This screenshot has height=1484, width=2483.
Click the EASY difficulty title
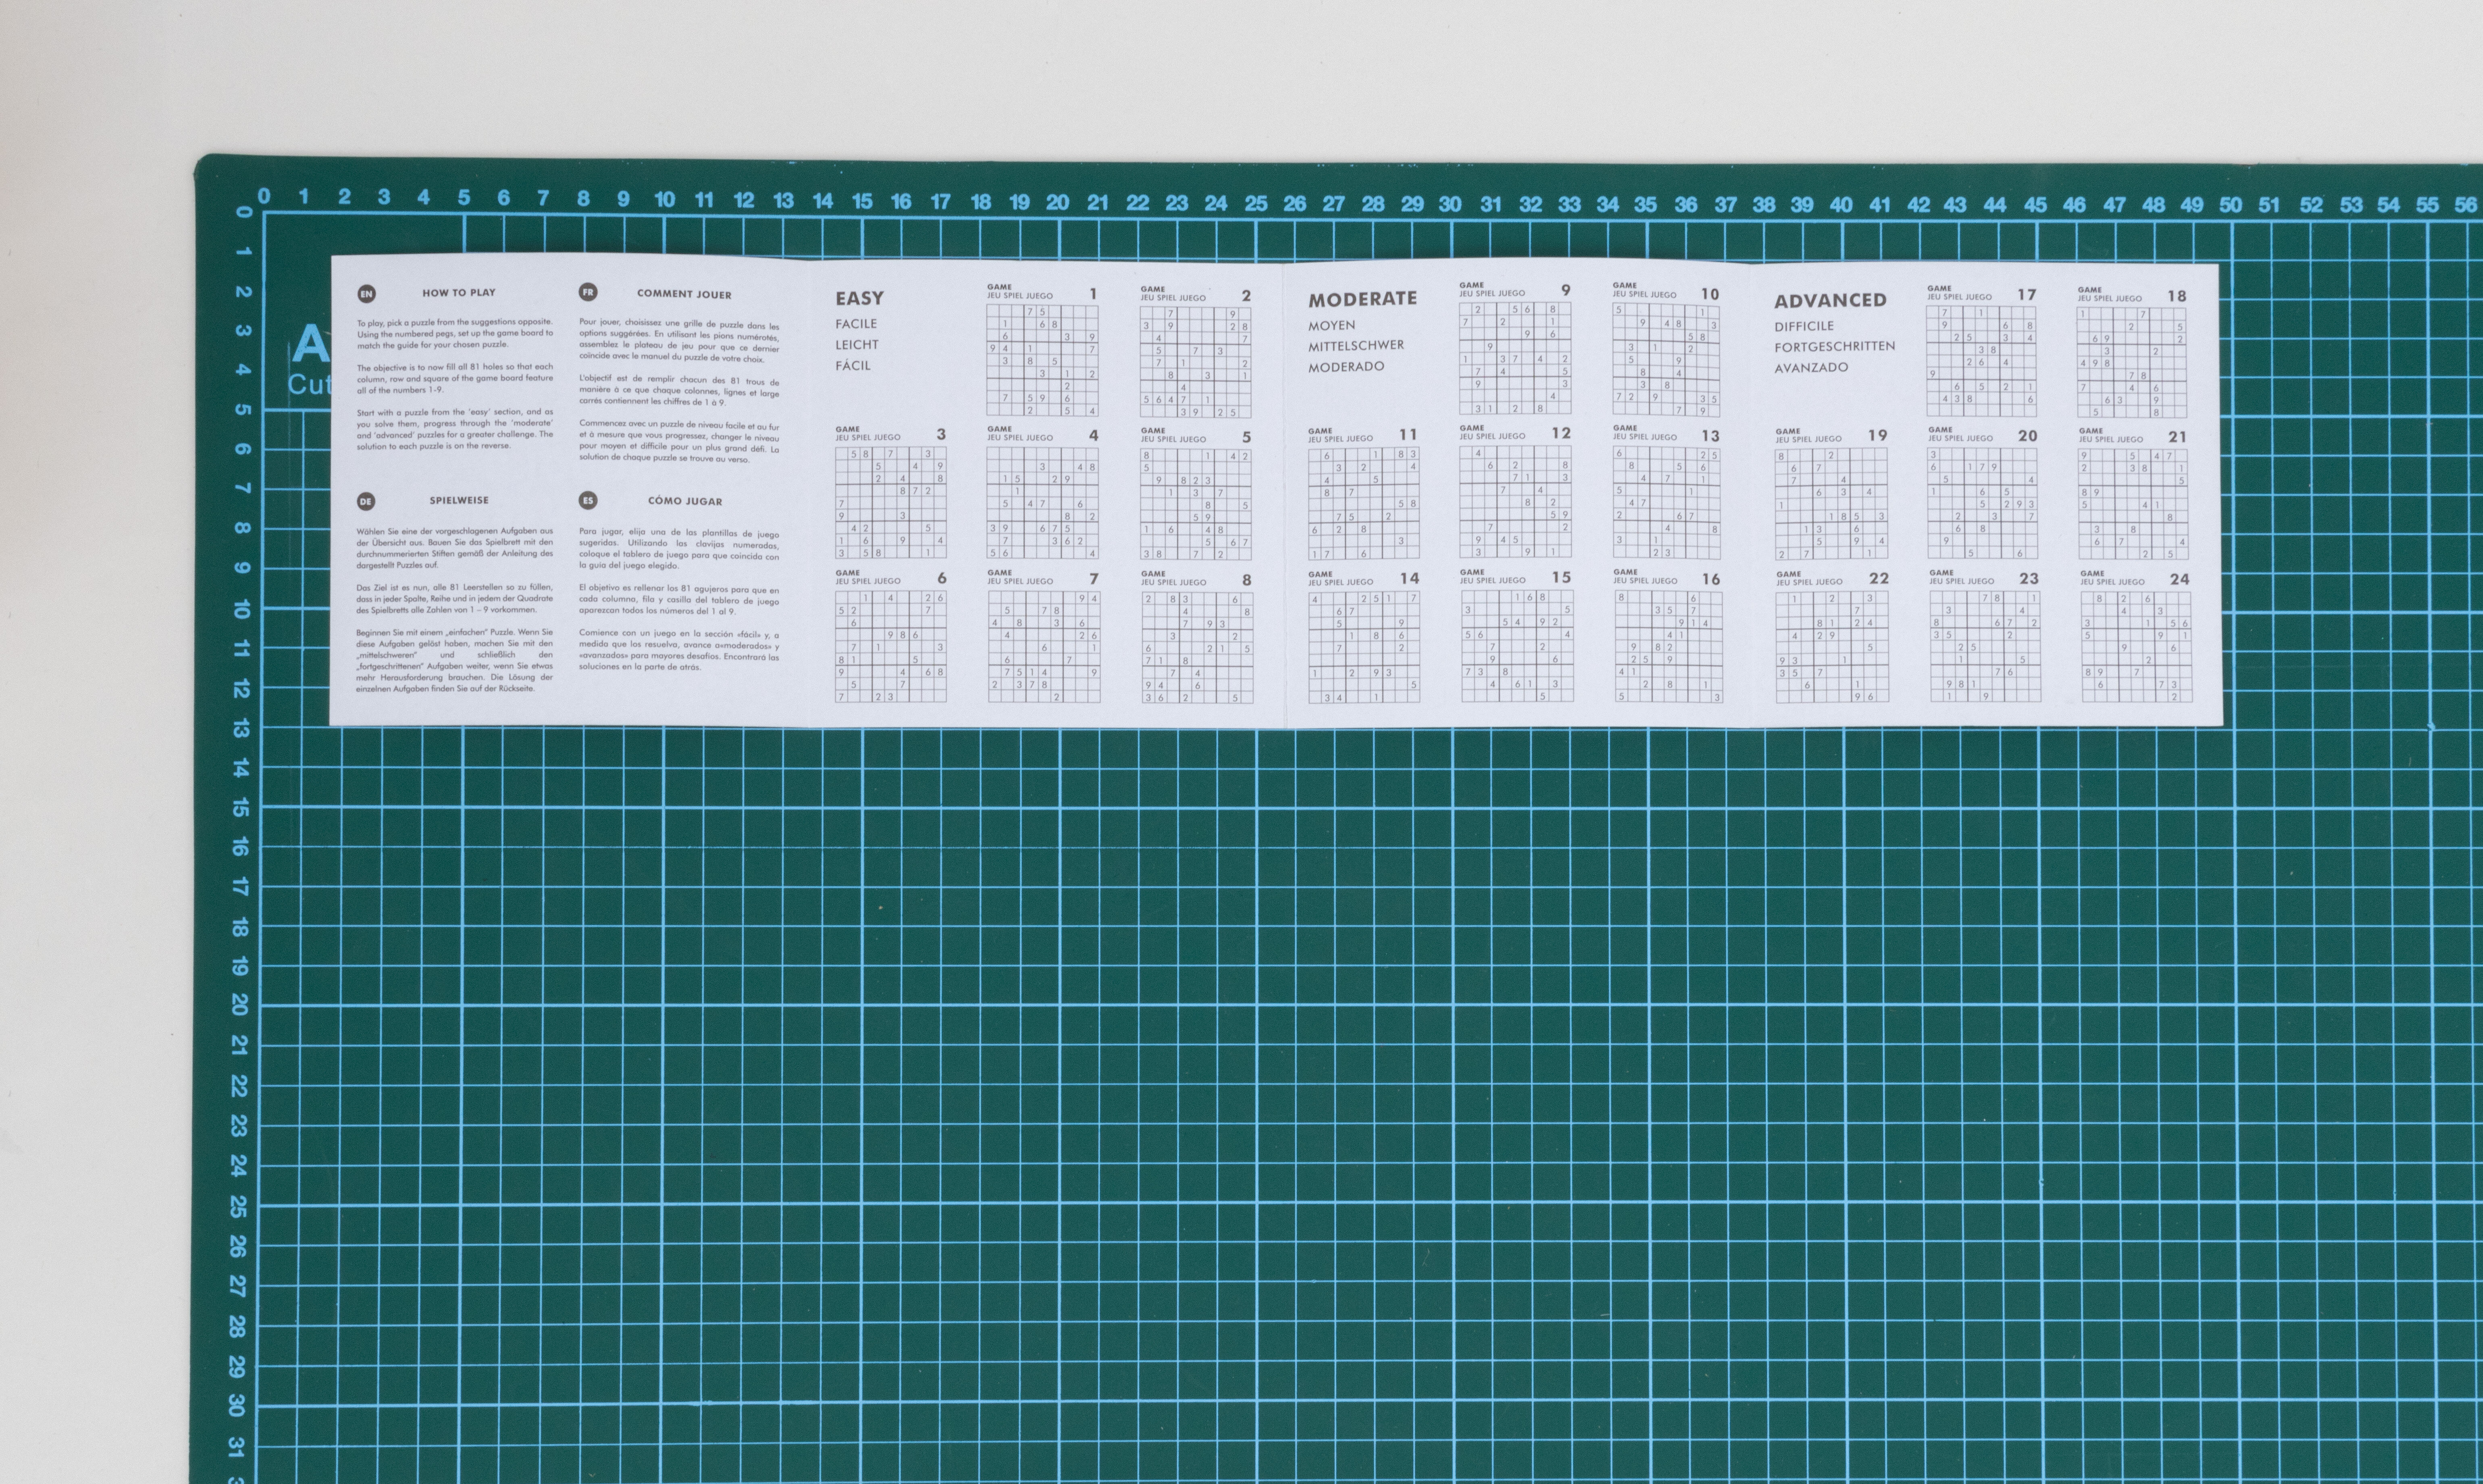coord(859,298)
